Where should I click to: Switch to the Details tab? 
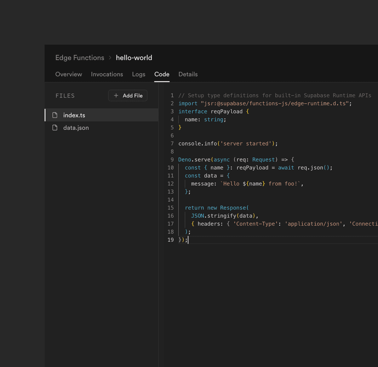[x=188, y=74]
